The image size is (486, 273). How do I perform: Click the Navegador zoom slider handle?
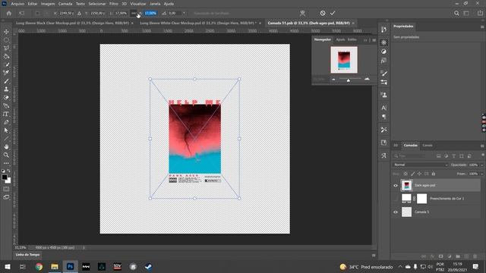[349, 80]
